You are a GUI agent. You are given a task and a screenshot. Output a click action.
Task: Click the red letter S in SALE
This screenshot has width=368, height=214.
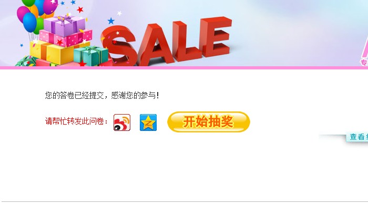118,46
